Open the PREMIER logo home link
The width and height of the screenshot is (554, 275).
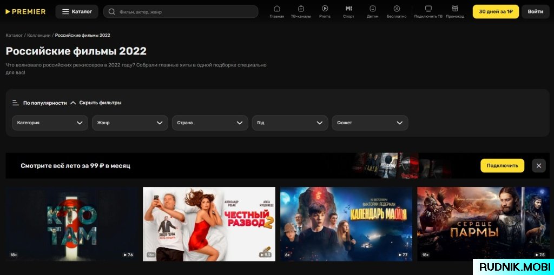pos(25,12)
